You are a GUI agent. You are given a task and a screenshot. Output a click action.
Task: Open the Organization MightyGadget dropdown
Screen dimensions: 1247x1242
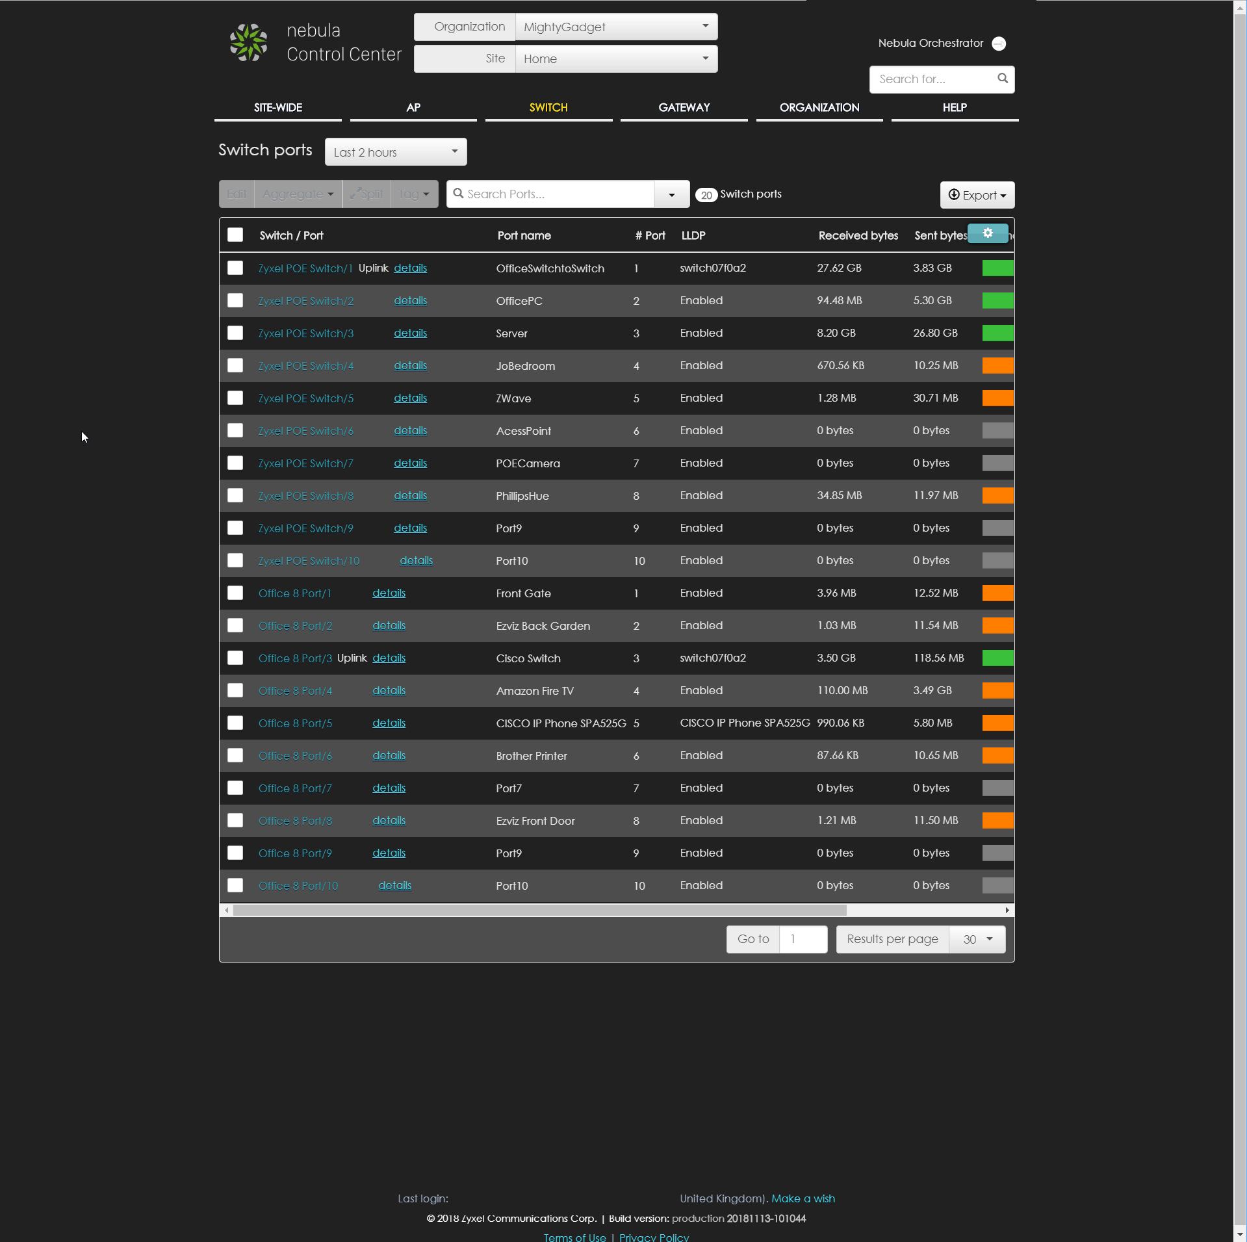pos(615,27)
